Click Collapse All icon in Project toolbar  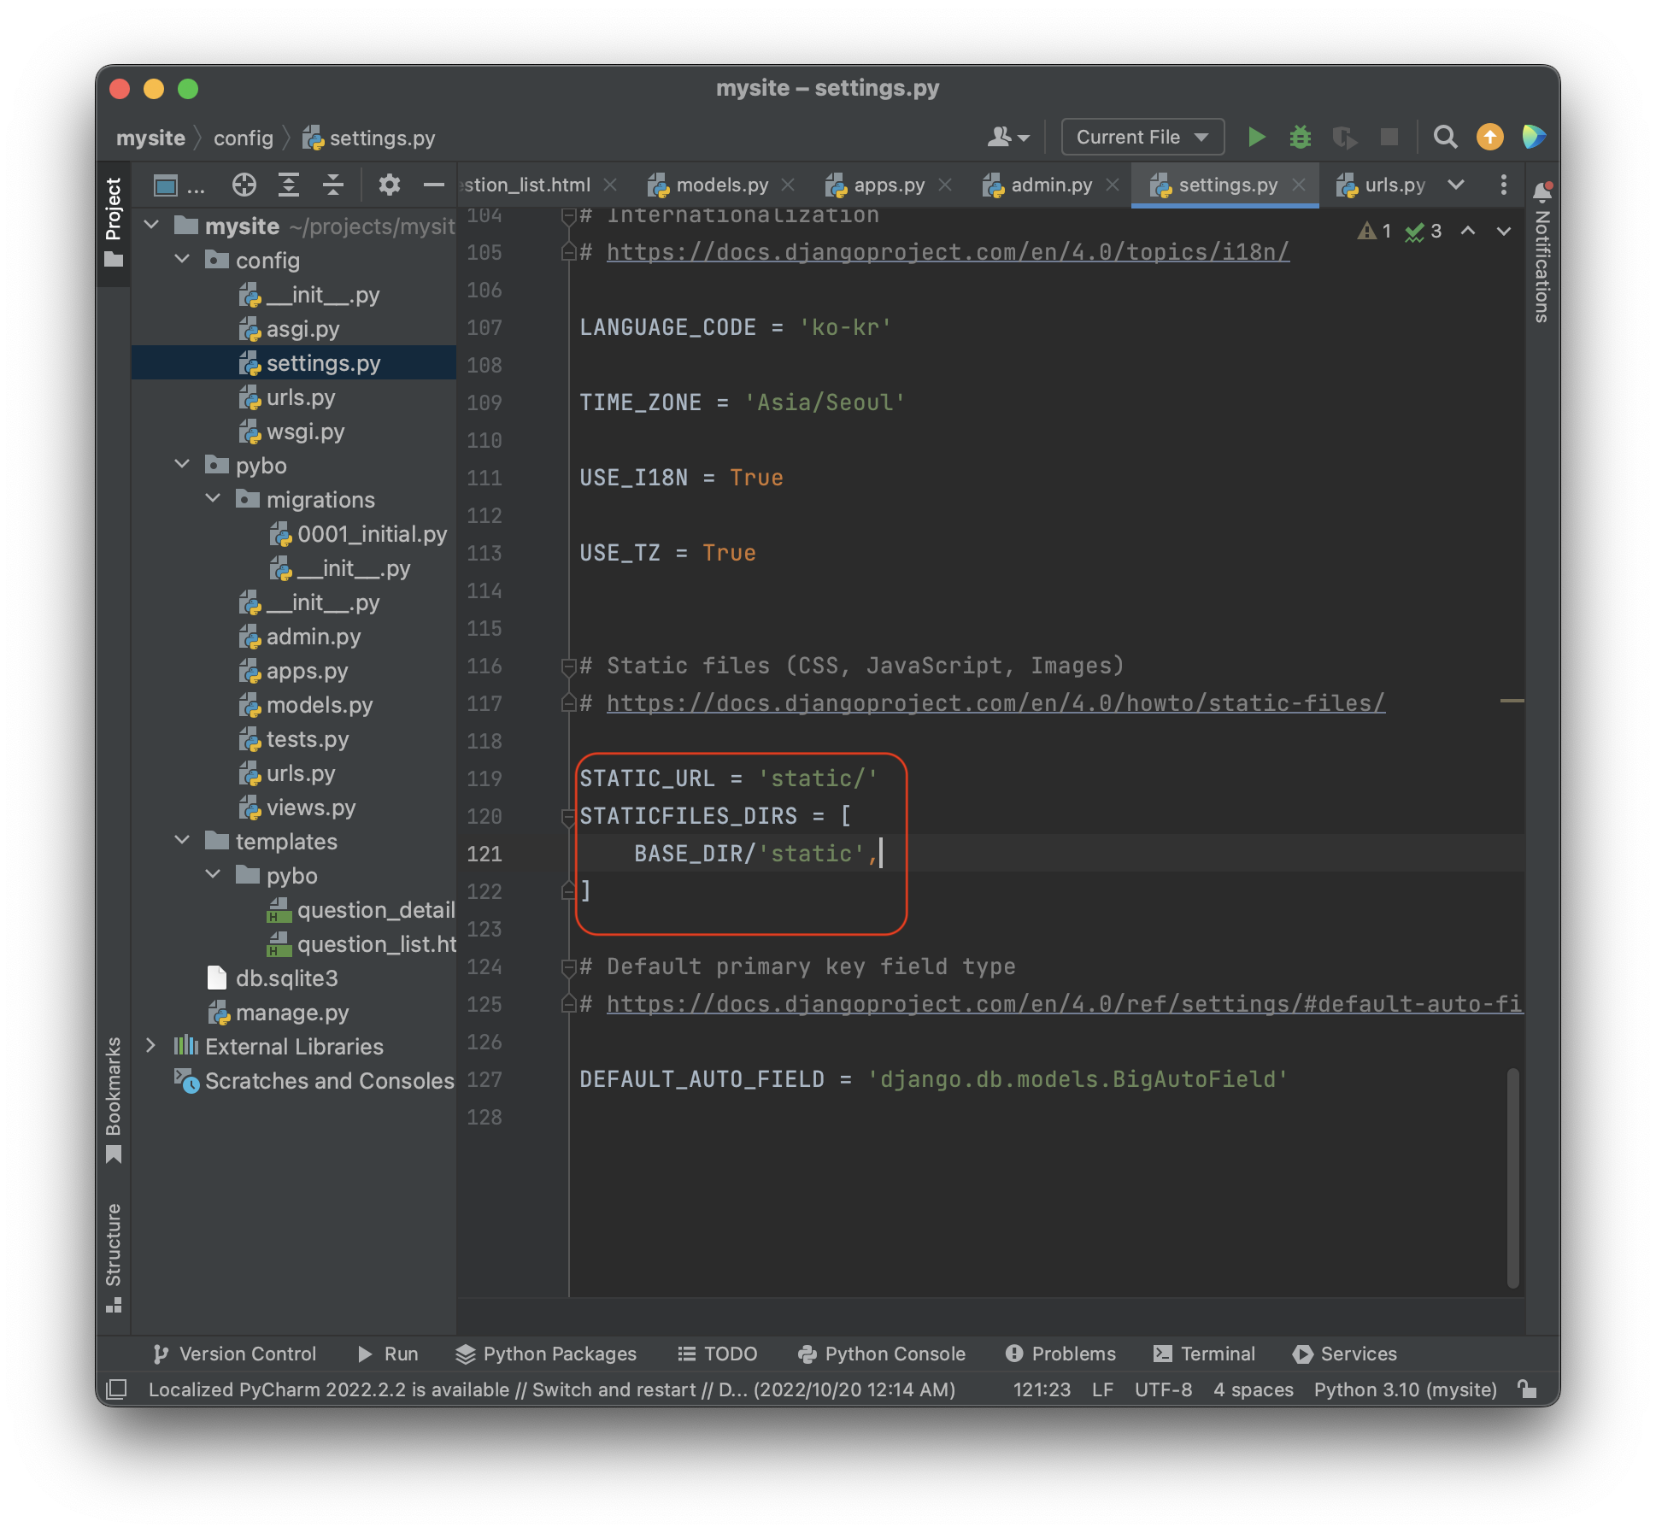333,185
